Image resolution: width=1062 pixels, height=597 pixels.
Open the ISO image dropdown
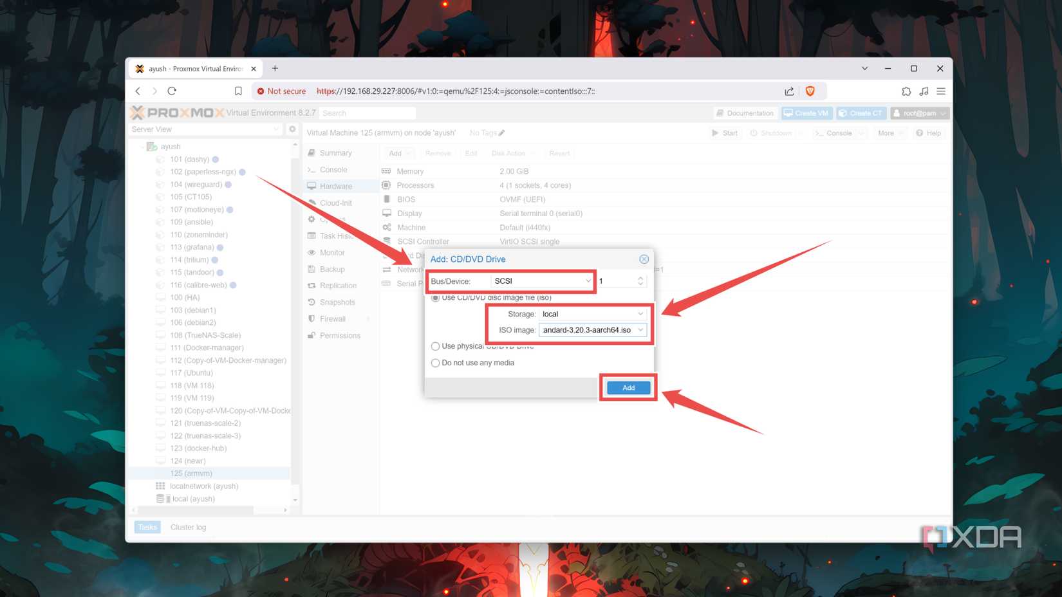point(592,330)
